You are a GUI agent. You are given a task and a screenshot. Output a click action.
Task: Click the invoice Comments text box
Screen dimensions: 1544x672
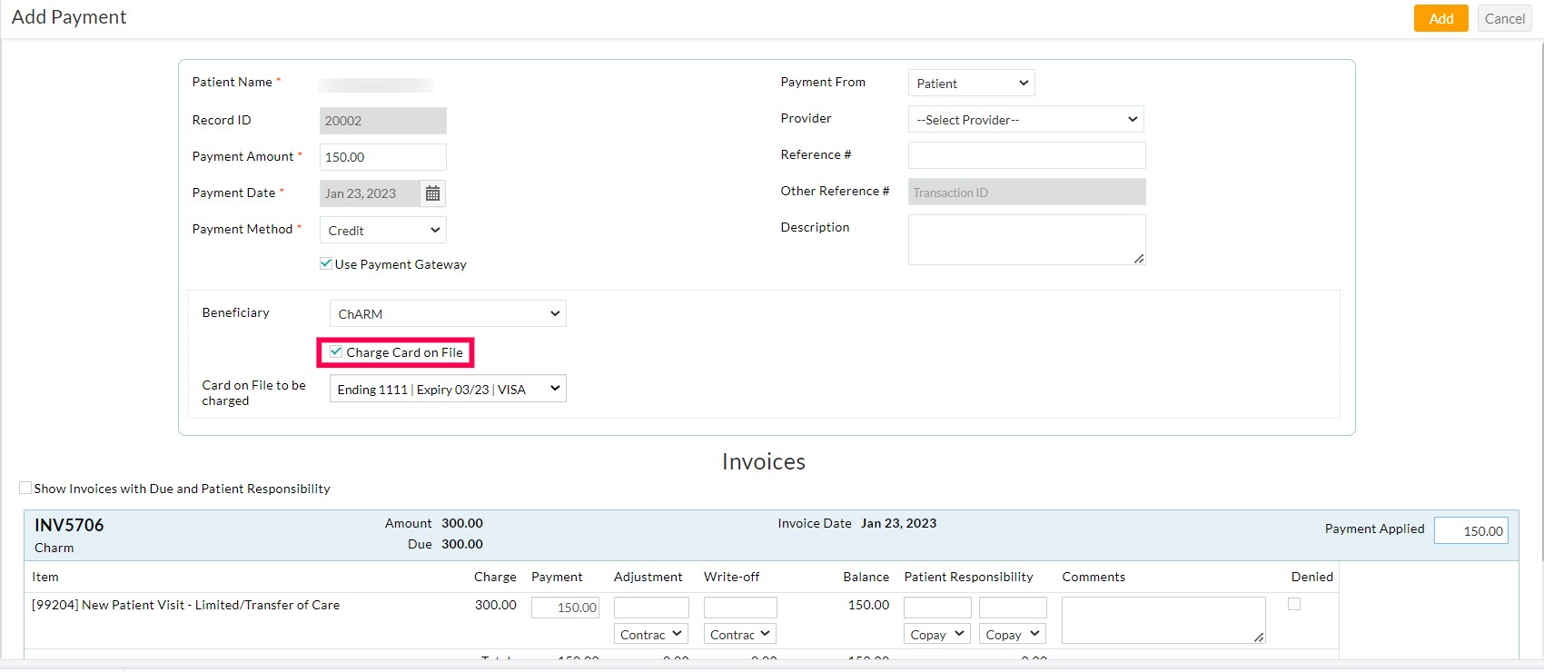[1163, 619]
